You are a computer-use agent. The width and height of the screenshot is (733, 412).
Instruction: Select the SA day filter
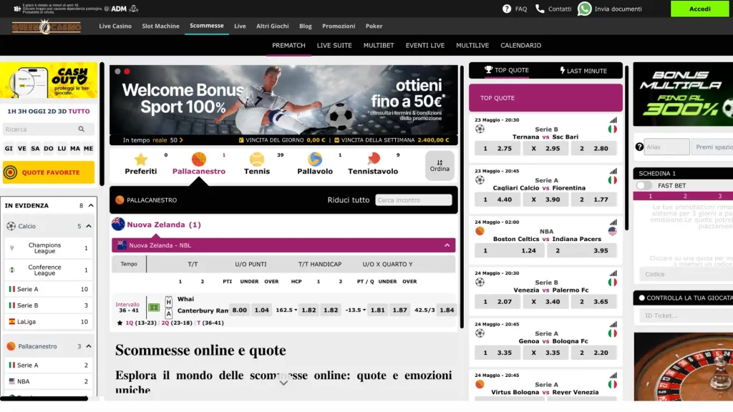click(35, 149)
